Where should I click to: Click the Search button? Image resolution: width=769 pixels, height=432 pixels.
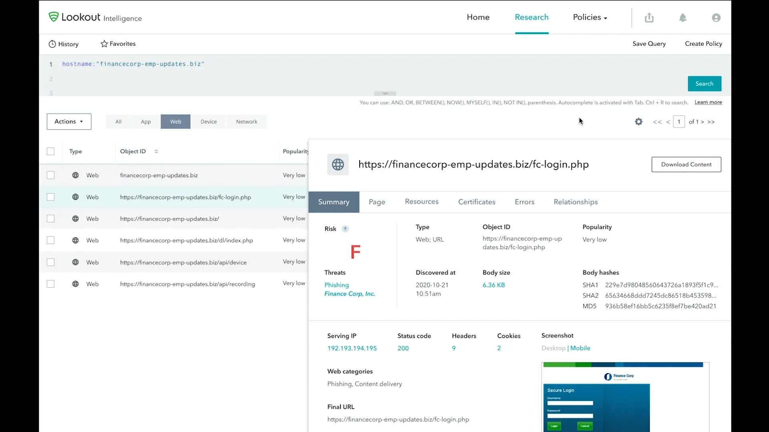click(x=705, y=84)
